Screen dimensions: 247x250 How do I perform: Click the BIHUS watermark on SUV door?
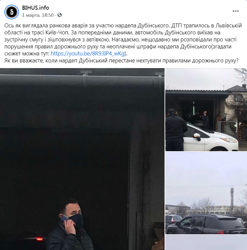click(x=196, y=220)
